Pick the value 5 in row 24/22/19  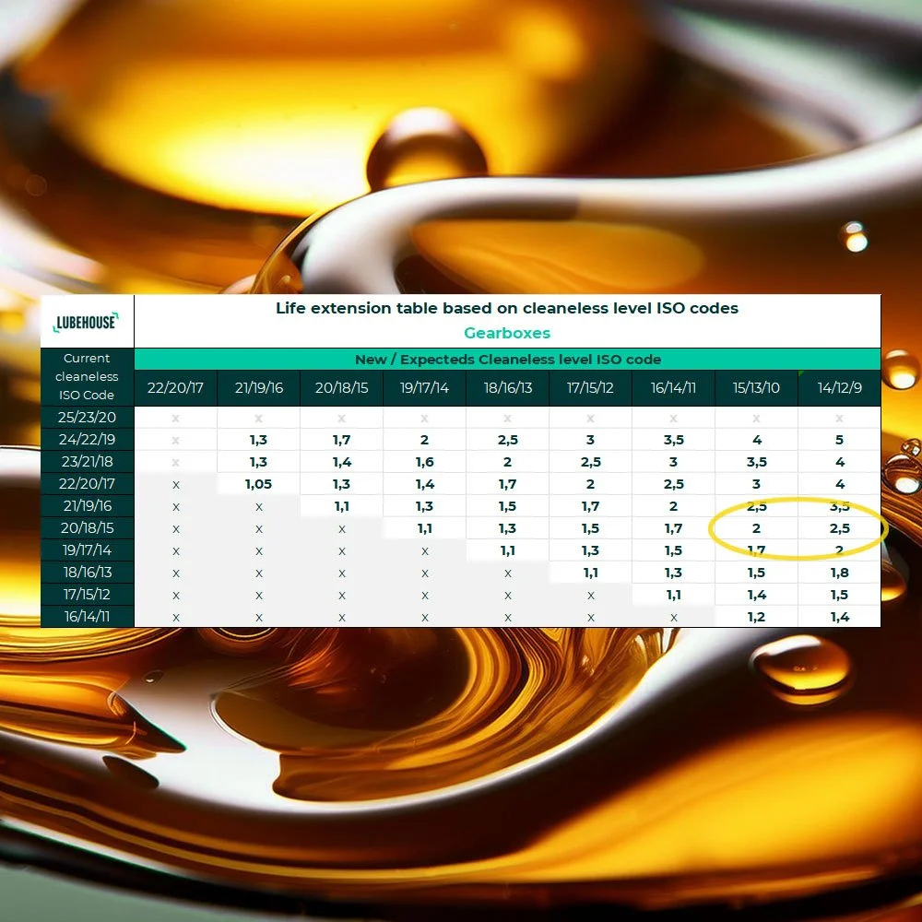pos(840,440)
